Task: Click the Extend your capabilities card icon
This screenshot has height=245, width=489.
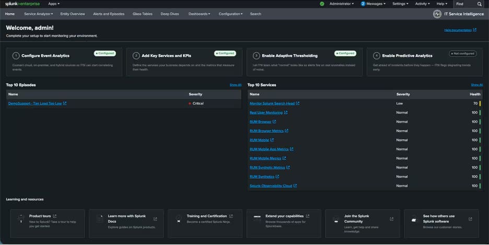Action: click(x=257, y=218)
